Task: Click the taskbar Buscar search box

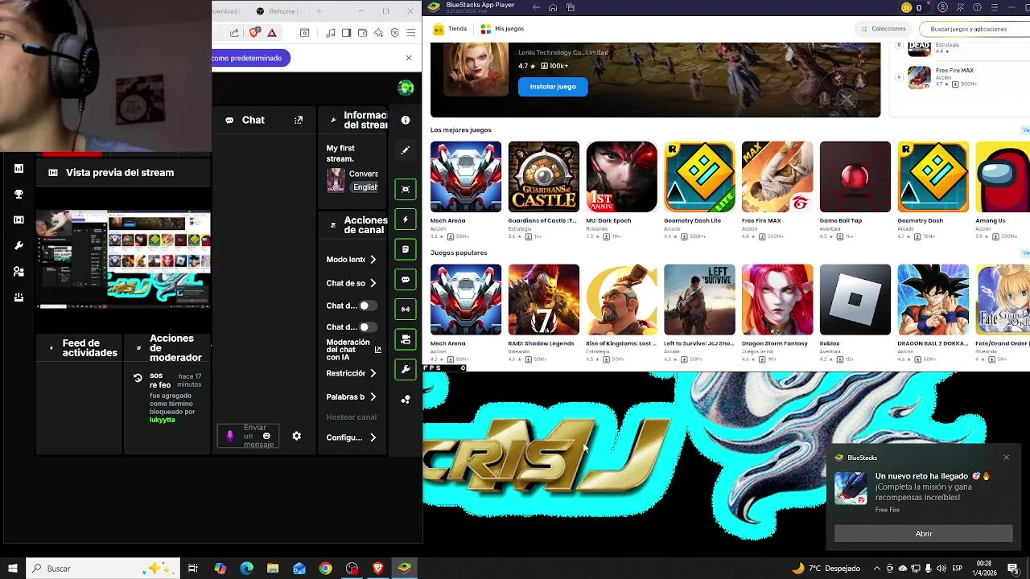Action: click(105, 569)
